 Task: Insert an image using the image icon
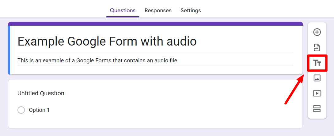317,78
